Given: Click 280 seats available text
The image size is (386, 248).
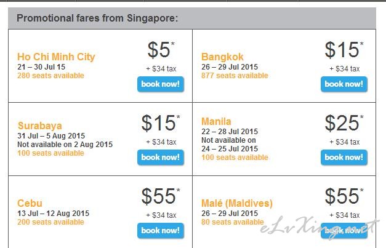Looking at the screenshot, I should [50, 76].
